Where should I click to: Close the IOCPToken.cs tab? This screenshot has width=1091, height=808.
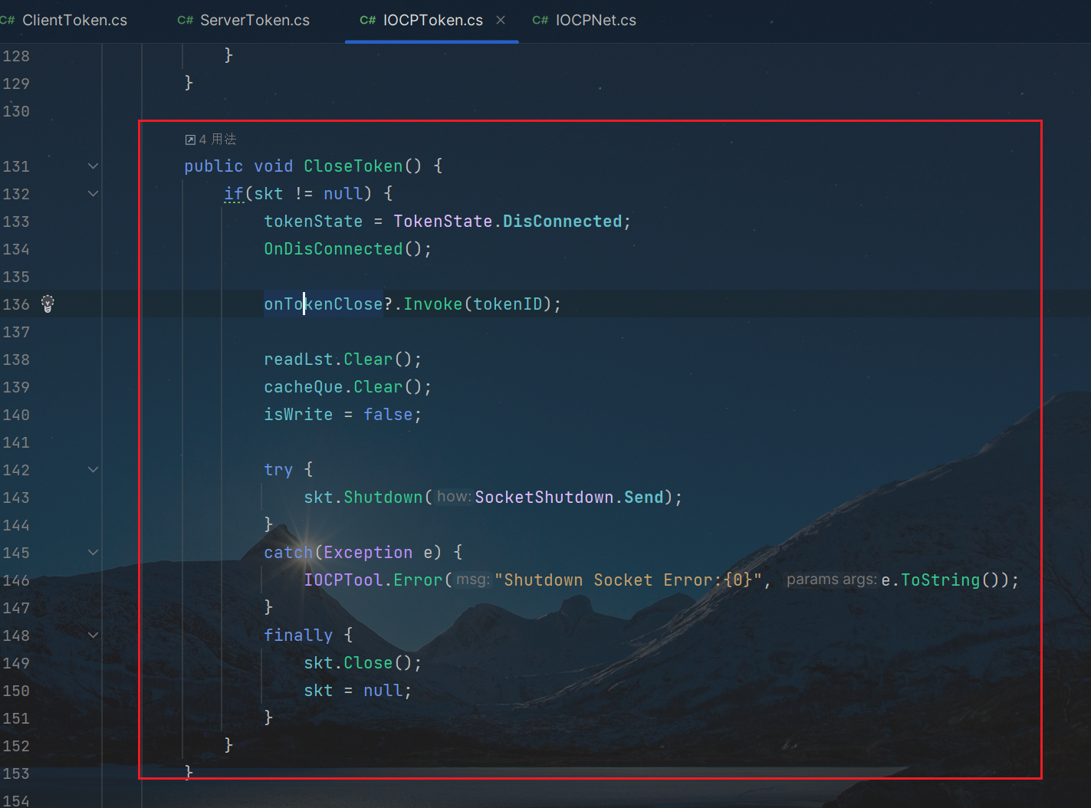501,20
